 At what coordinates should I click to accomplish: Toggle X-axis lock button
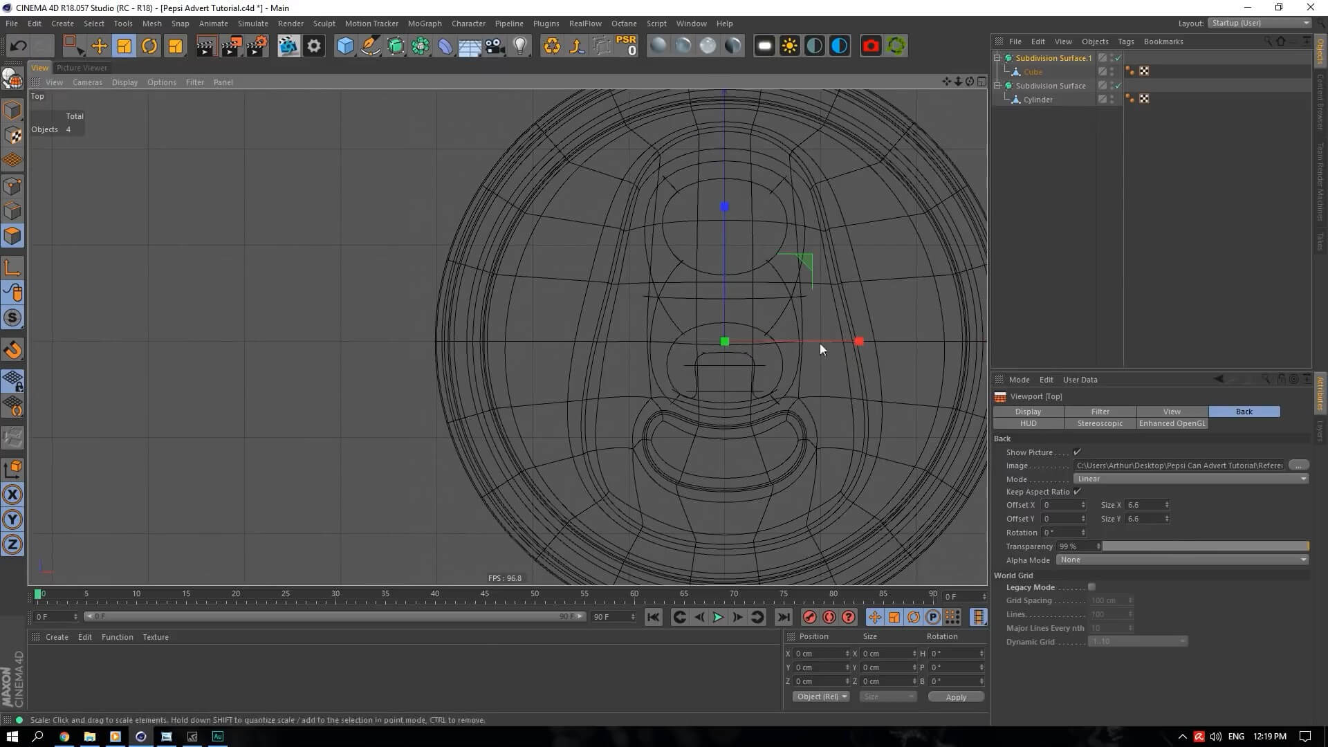(12, 495)
